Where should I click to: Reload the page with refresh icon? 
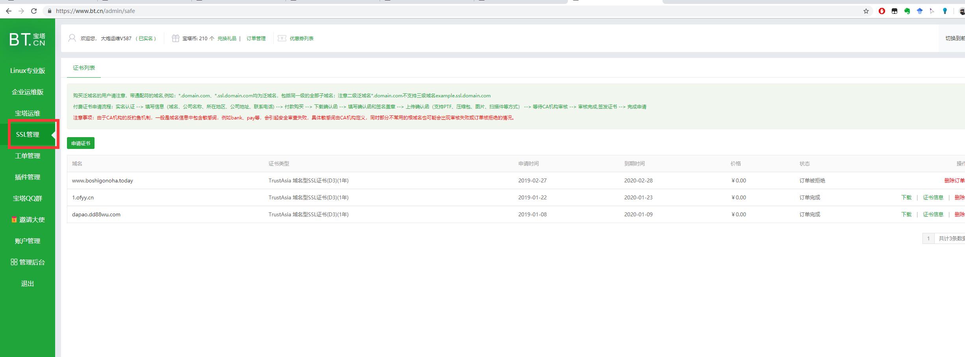click(x=34, y=11)
